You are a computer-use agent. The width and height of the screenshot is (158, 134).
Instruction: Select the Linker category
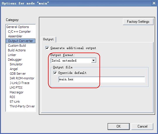pyautogui.click(x=12, y=55)
